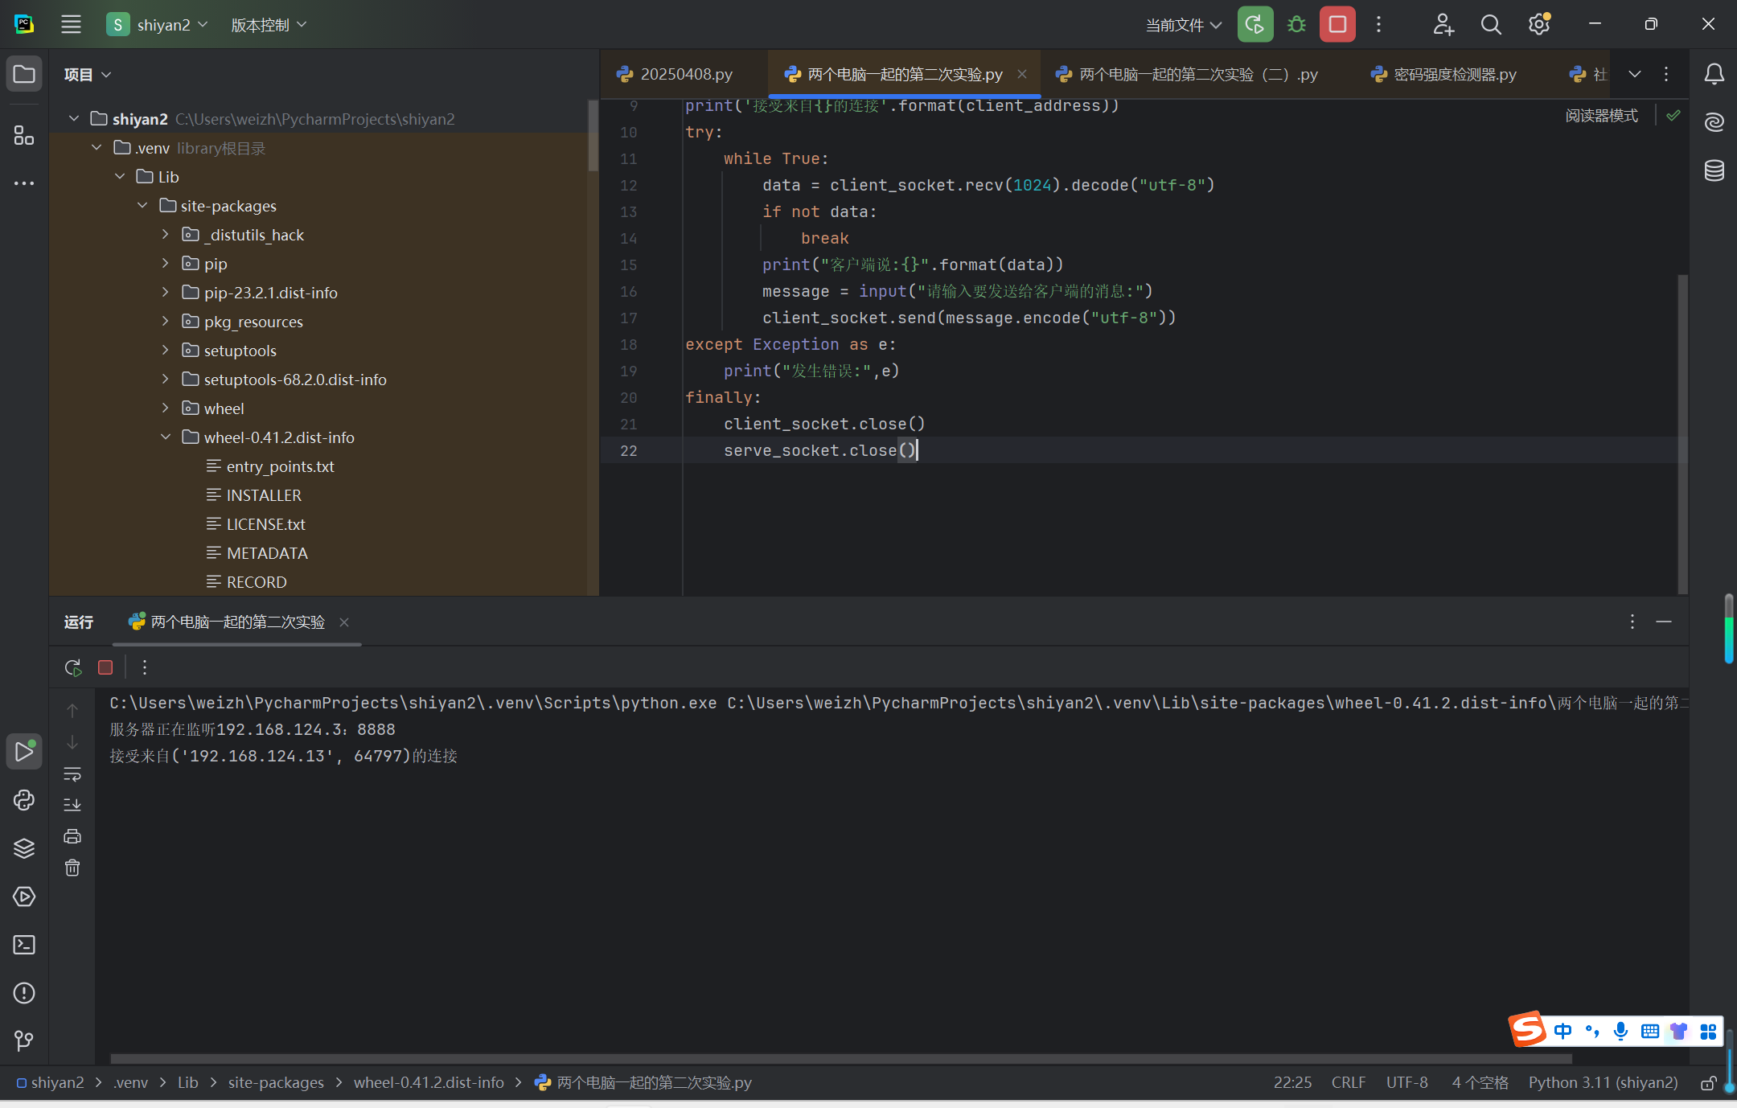Stop the running program in toolbar

click(x=1337, y=25)
